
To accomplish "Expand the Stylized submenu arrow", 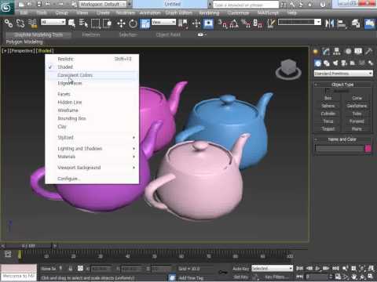I will point(134,138).
